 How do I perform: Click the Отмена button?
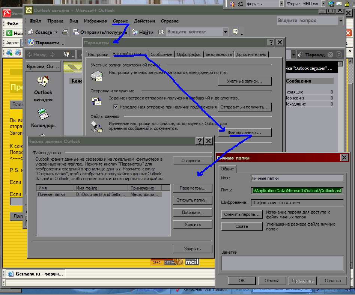tap(272, 281)
